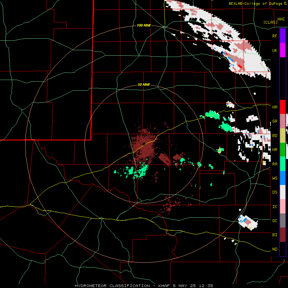Click the "HA" legend label
The image size is (288, 288).
coord(275,107)
